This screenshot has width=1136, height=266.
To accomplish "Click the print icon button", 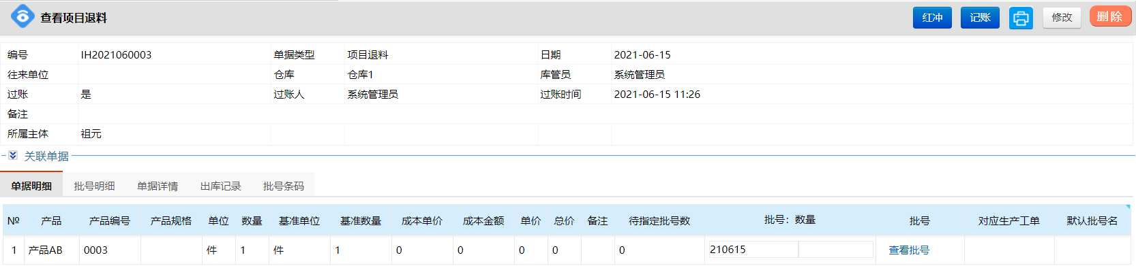I will coord(1021,18).
